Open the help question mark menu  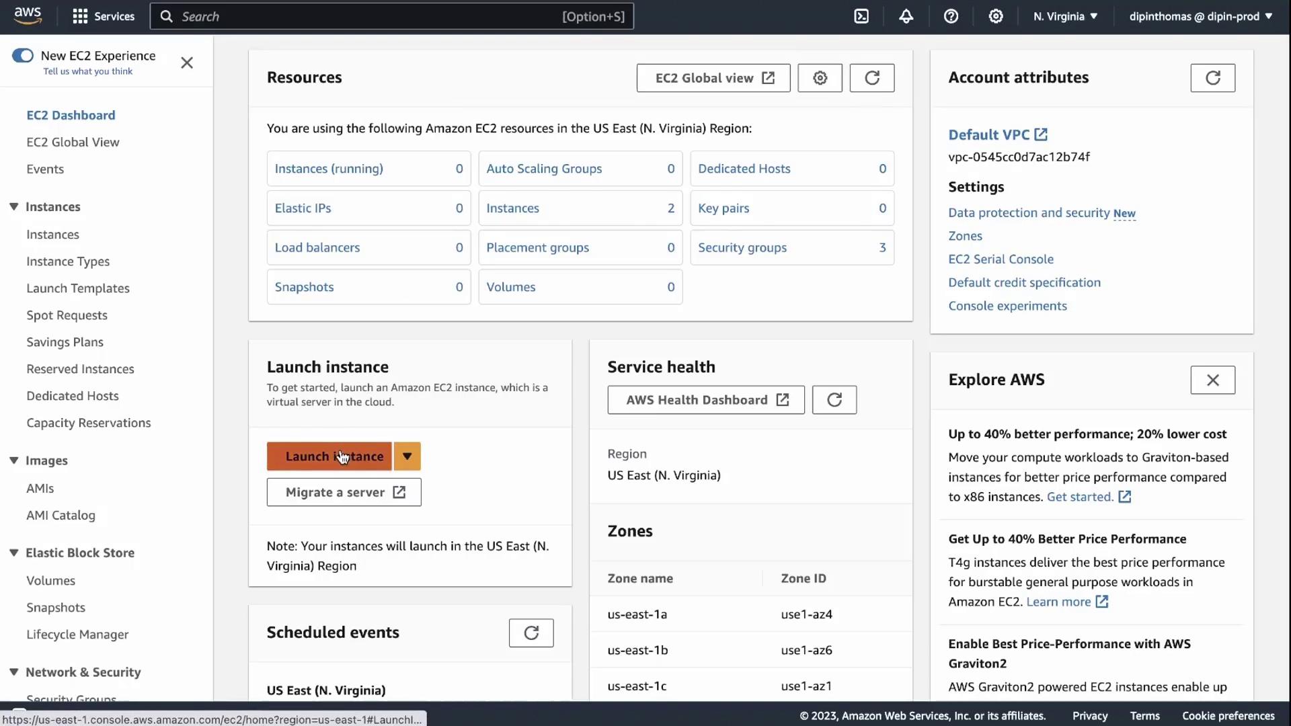click(x=951, y=16)
